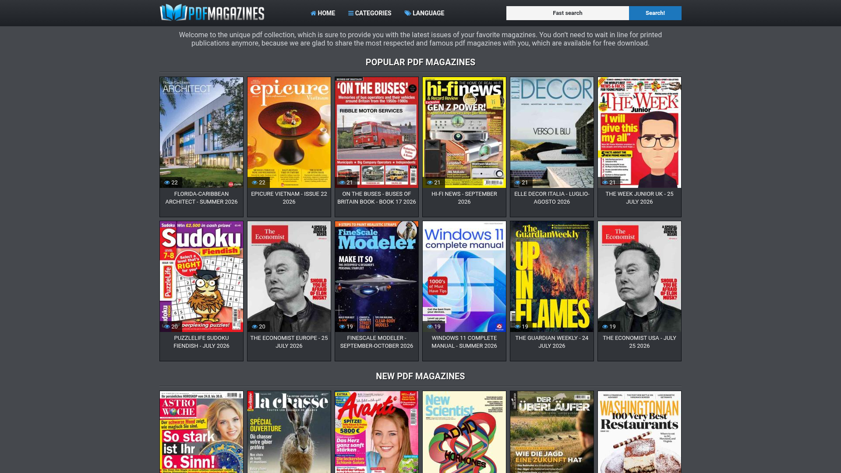Open Epicure Vietnam cover thumbnail
Viewport: 841px width, 473px height.
(x=289, y=133)
